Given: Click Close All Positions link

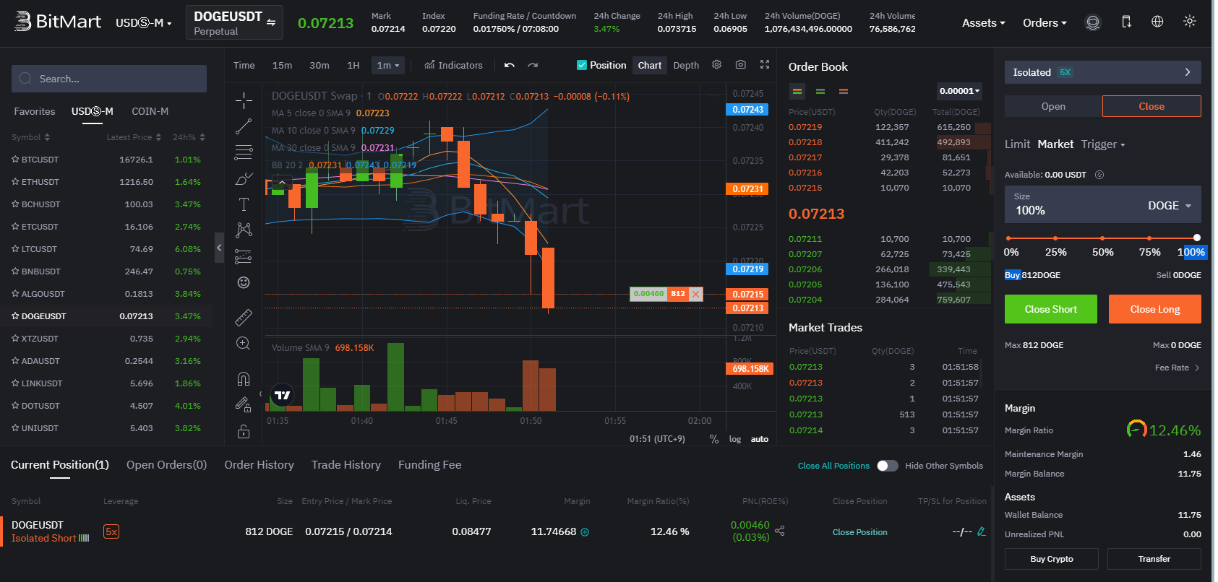Looking at the screenshot, I should pyautogui.click(x=833, y=466).
